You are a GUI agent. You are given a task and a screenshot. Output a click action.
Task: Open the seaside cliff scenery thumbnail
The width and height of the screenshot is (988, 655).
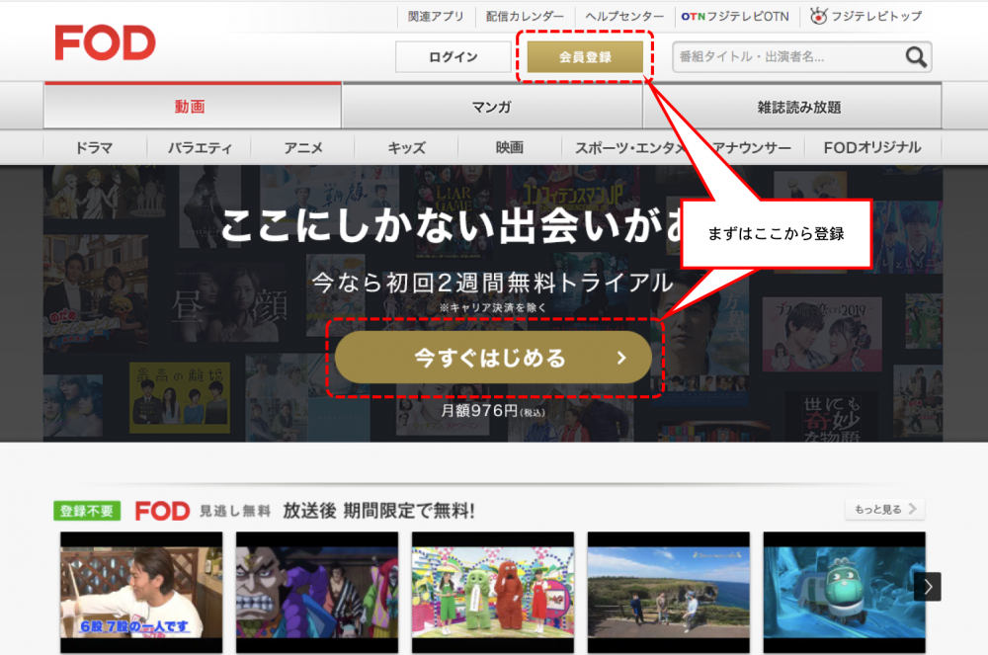pyautogui.click(x=669, y=592)
